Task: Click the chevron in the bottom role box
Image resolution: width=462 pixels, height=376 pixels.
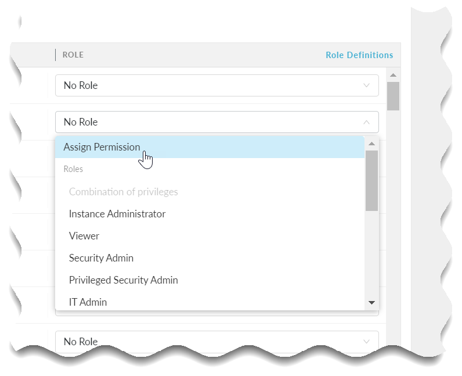Action: [366, 341]
